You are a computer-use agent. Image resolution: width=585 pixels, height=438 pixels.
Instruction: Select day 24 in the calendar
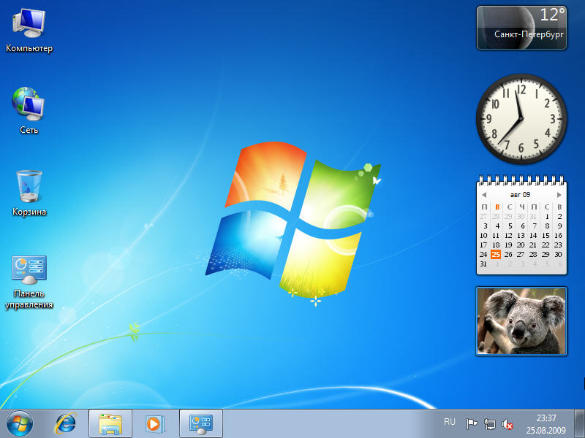tap(483, 254)
